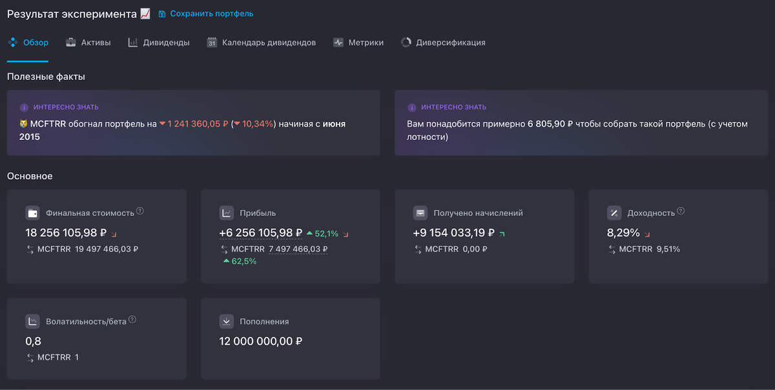Click the help icon beside Финальная стоимость
Image resolution: width=775 pixels, height=390 pixels.
140,211
